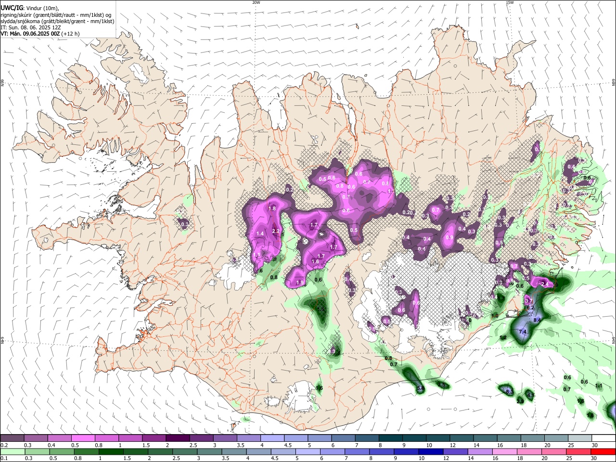616x462 pixels.
Task: Click the 2.2 snow value on the map
Action: pyautogui.click(x=276, y=231)
